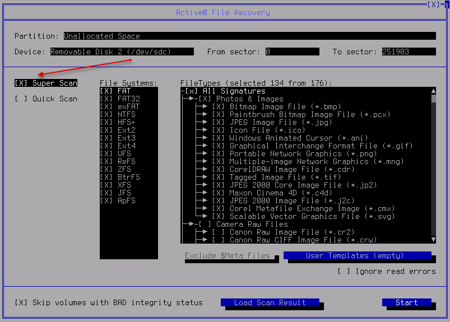Collapse the All Signatures tree root
Image resolution: width=450 pixels, height=322 pixels.
(x=183, y=91)
